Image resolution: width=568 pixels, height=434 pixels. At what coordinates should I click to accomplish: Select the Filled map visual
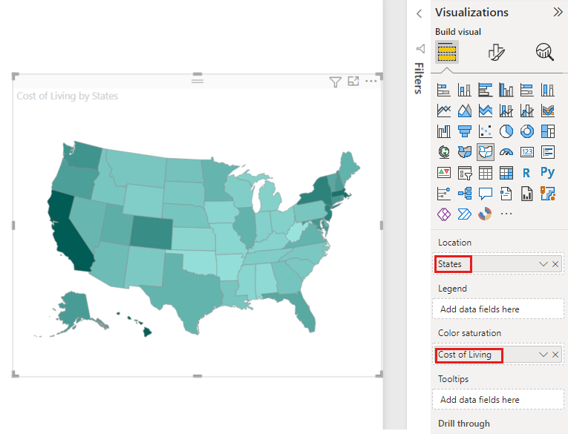tap(464, 152)
